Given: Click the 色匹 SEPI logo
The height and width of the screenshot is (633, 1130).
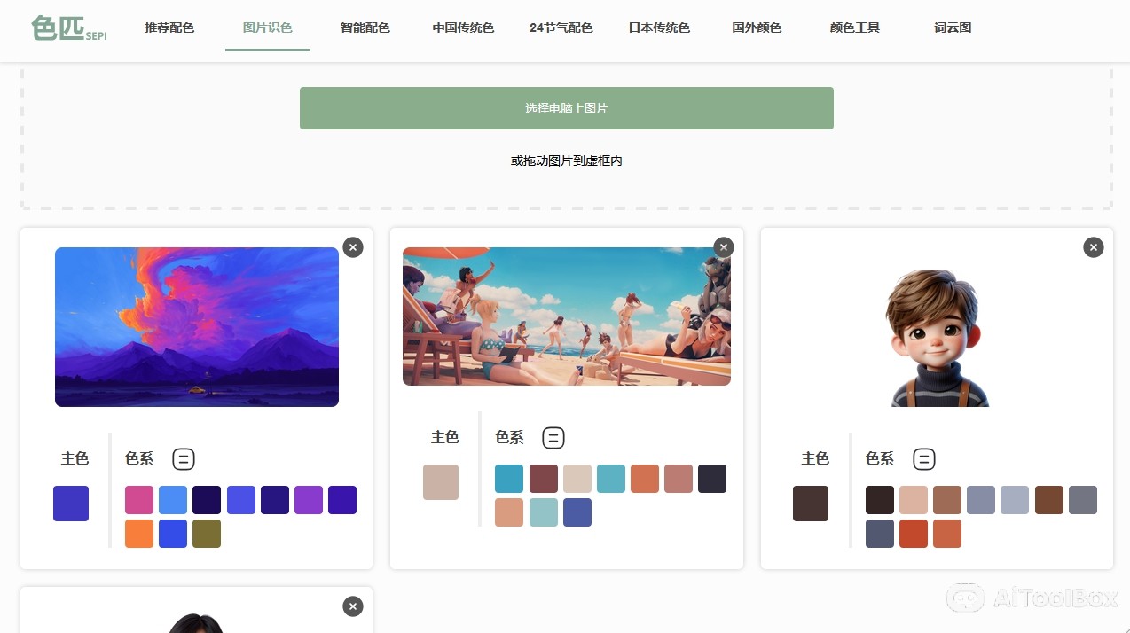Looking at the screenshot, I should click(68, 28).
